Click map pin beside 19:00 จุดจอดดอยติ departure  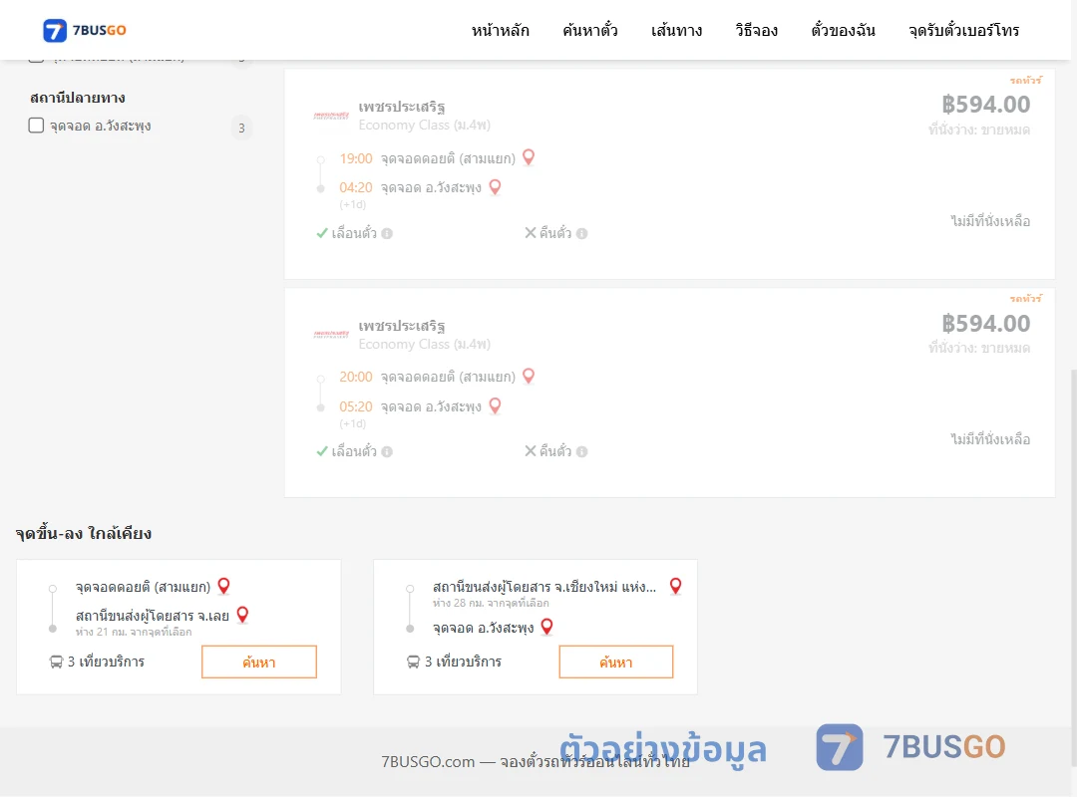point(529,157)
